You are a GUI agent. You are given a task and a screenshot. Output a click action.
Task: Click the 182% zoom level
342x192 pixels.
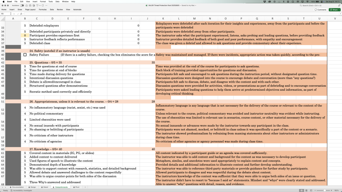pyautogui.click(x=336, y=190)
